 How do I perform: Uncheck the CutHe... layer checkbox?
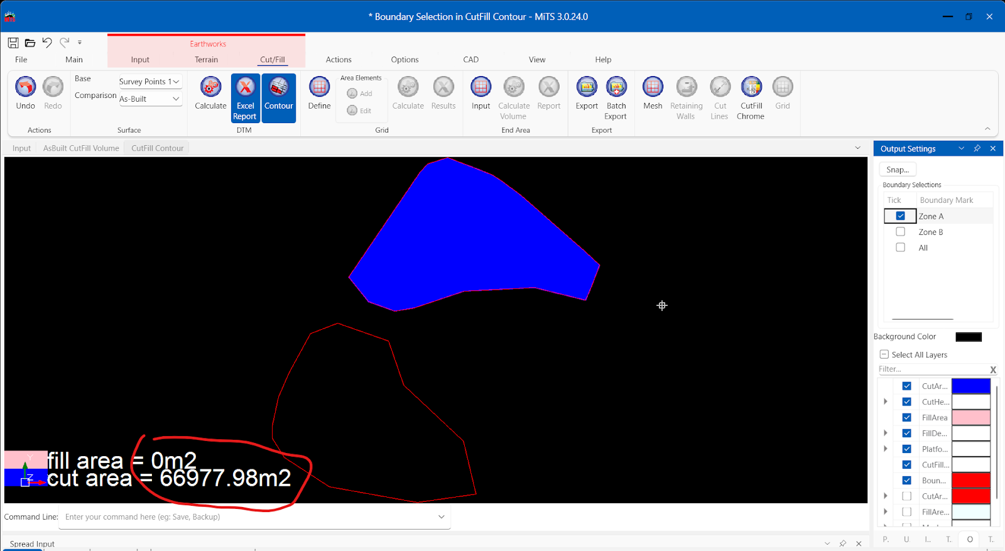(907, 401)
